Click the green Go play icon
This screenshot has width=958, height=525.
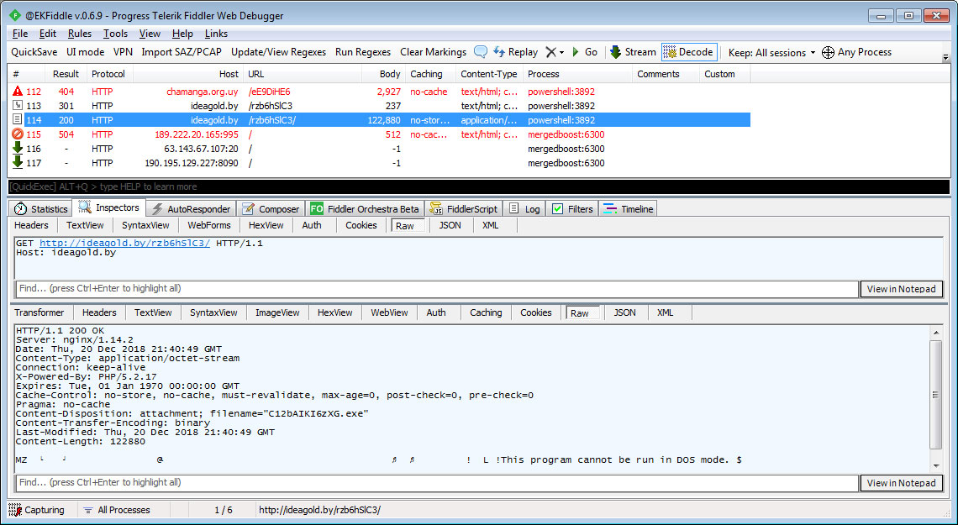[576, 52]
